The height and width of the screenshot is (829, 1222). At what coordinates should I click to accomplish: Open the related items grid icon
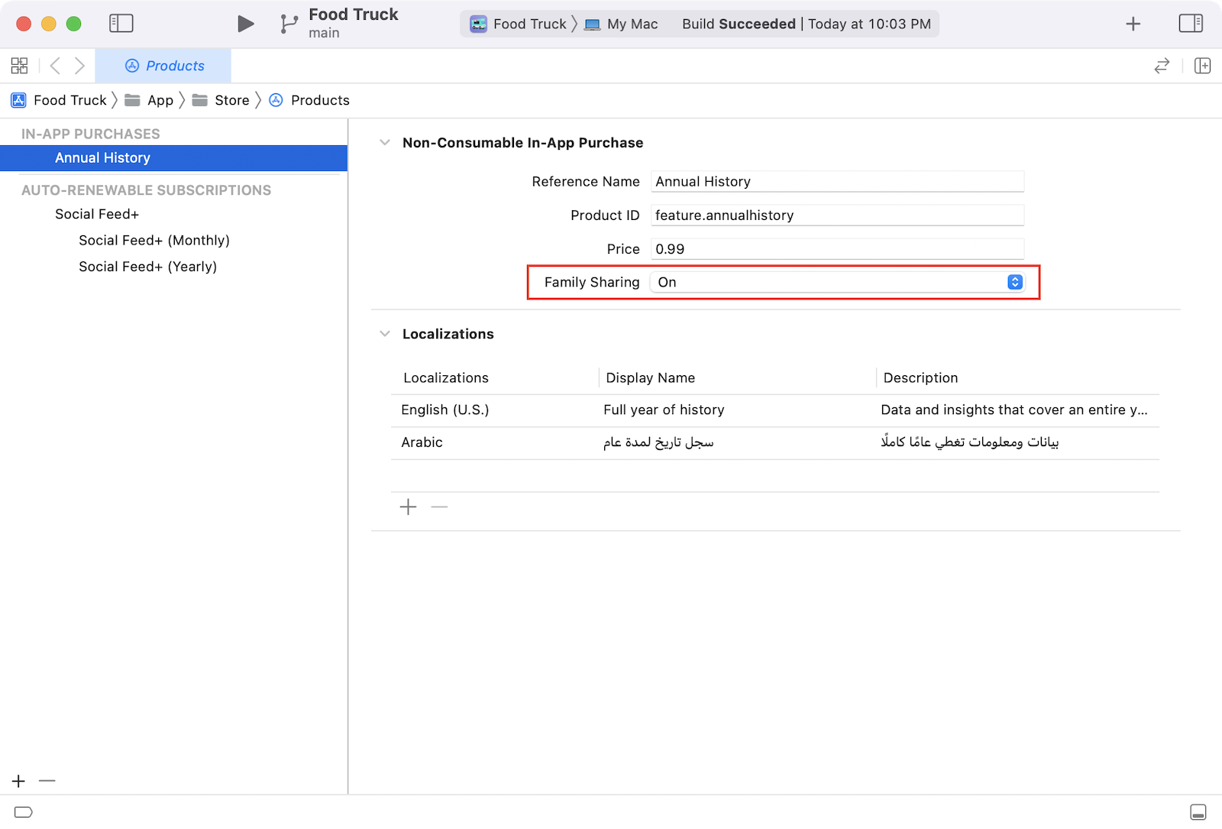[19, 66]
